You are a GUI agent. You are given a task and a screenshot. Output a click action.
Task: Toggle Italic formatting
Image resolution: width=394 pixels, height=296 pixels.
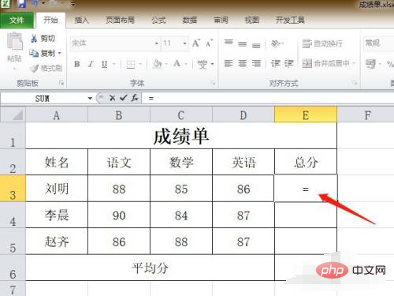point(91,64)
